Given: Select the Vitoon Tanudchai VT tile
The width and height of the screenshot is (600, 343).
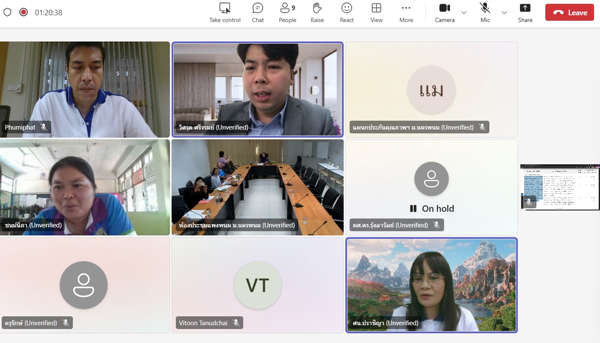Looking at the screenshot, I should tap(257, 285).
